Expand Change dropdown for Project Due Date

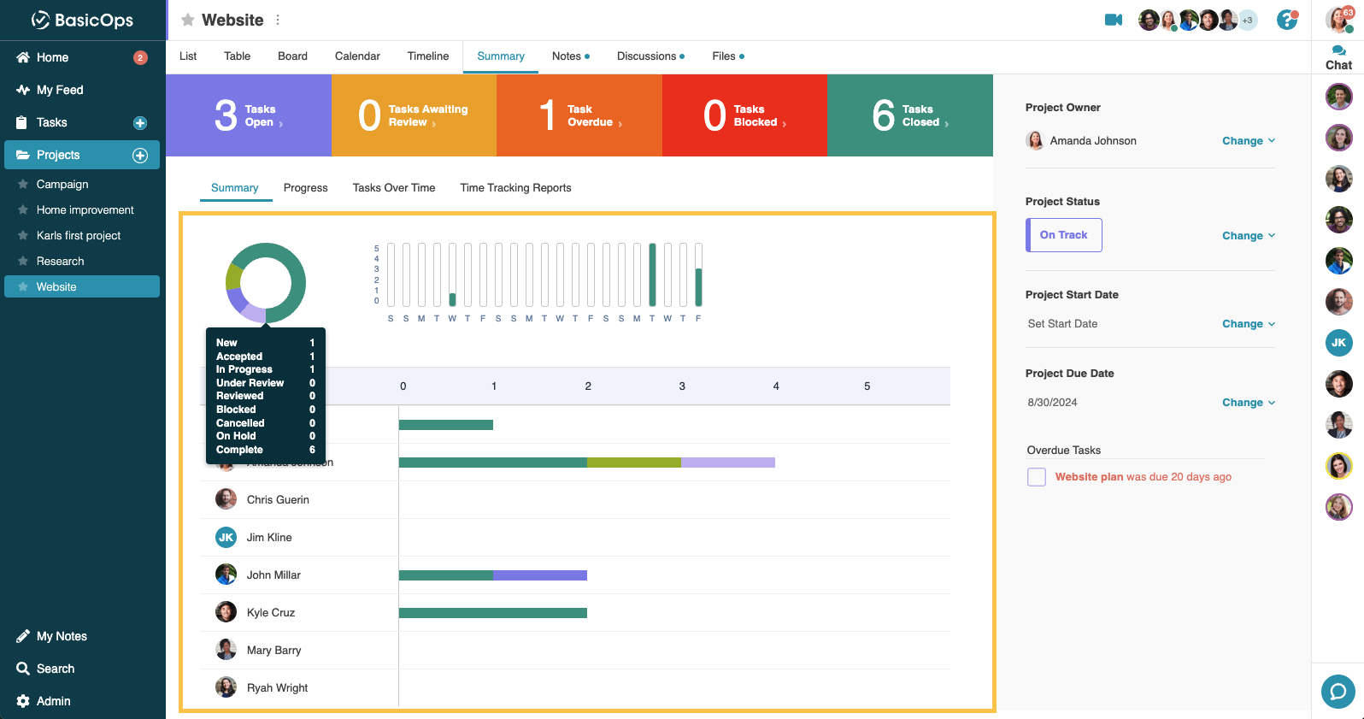tap(1248, 403)
